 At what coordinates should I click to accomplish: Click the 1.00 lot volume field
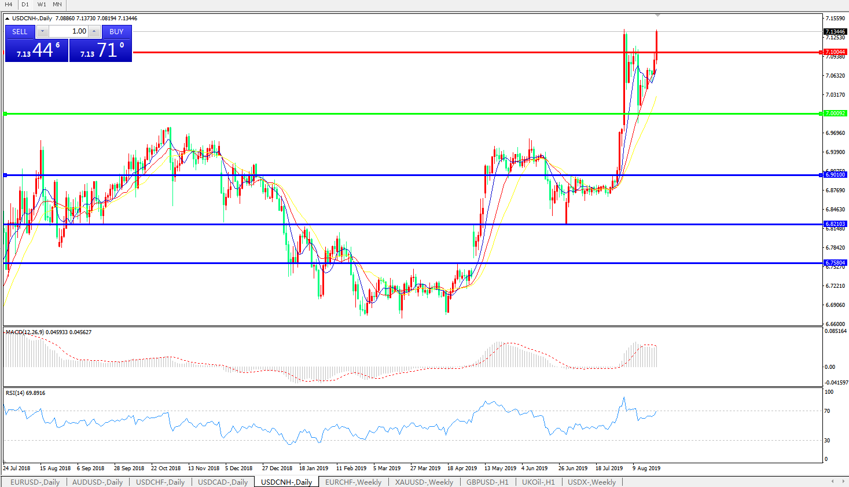[x=68, y=32]
